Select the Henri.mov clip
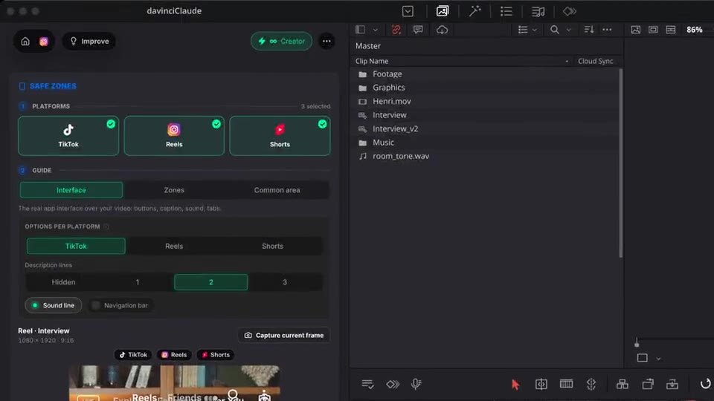This screenshot has width=714, height=401. click(x=392, y=102)
